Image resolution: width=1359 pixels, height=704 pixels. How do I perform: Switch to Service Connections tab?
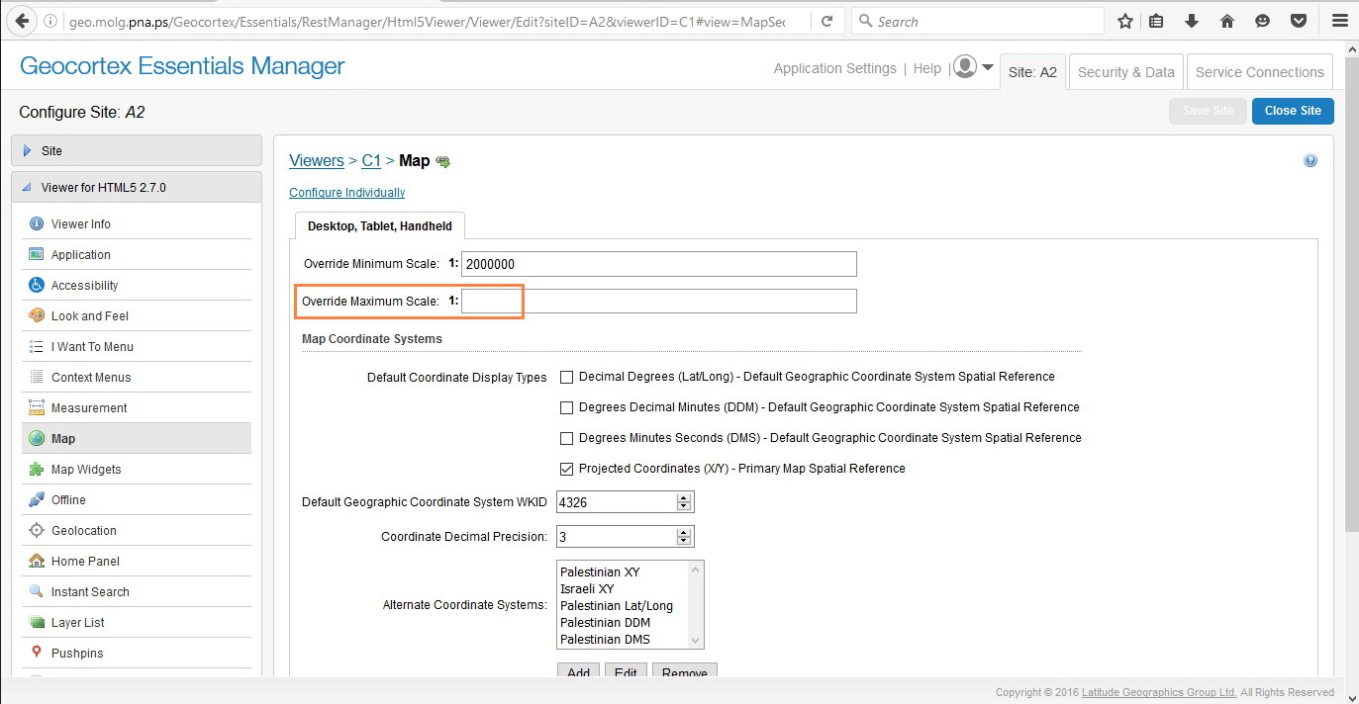click(1259, 72)
